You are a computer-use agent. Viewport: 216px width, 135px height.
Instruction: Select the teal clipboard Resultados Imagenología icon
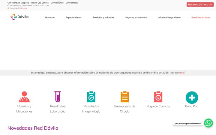[91, 97]
